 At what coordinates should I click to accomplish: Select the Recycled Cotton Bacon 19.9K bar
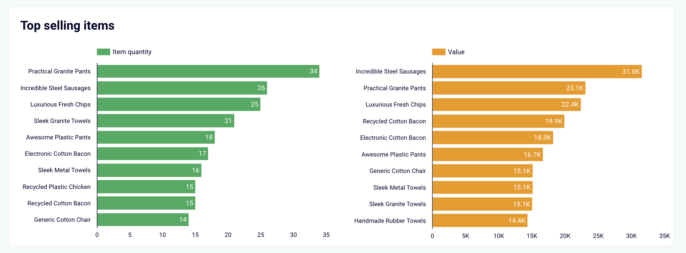[x=498, y=121]
